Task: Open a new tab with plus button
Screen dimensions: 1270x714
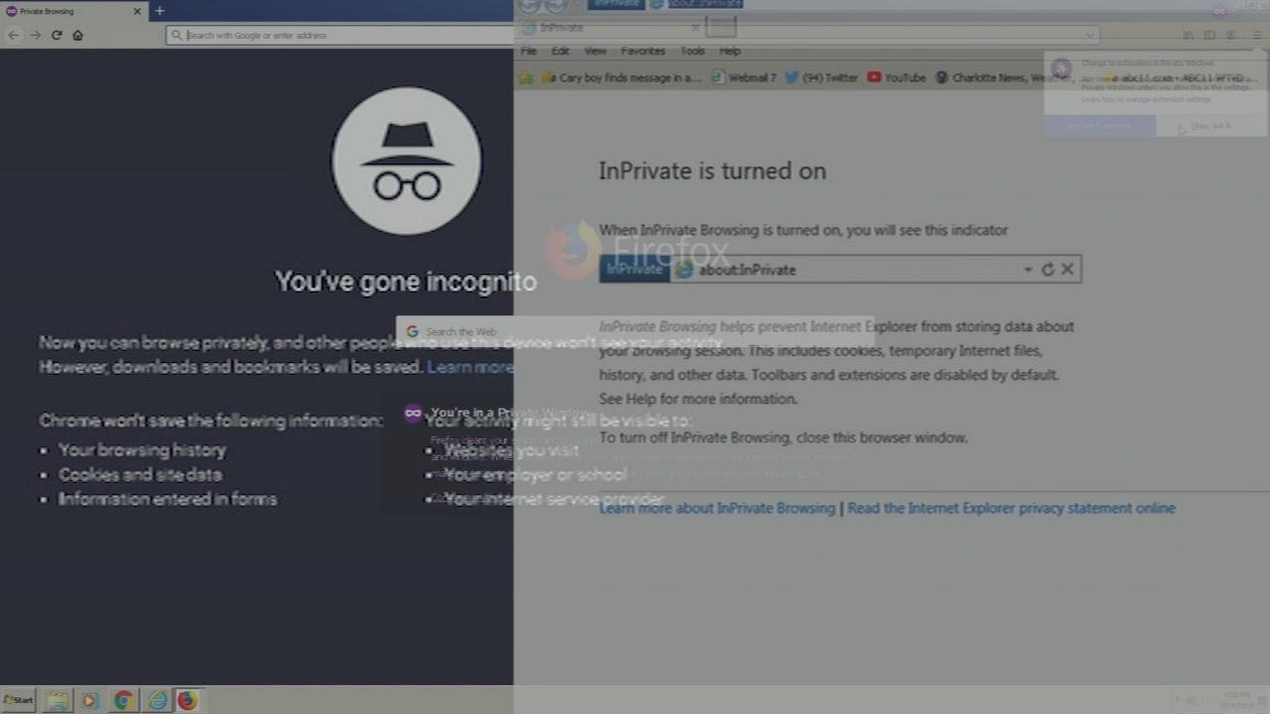Action: click(x=159, y=11)
